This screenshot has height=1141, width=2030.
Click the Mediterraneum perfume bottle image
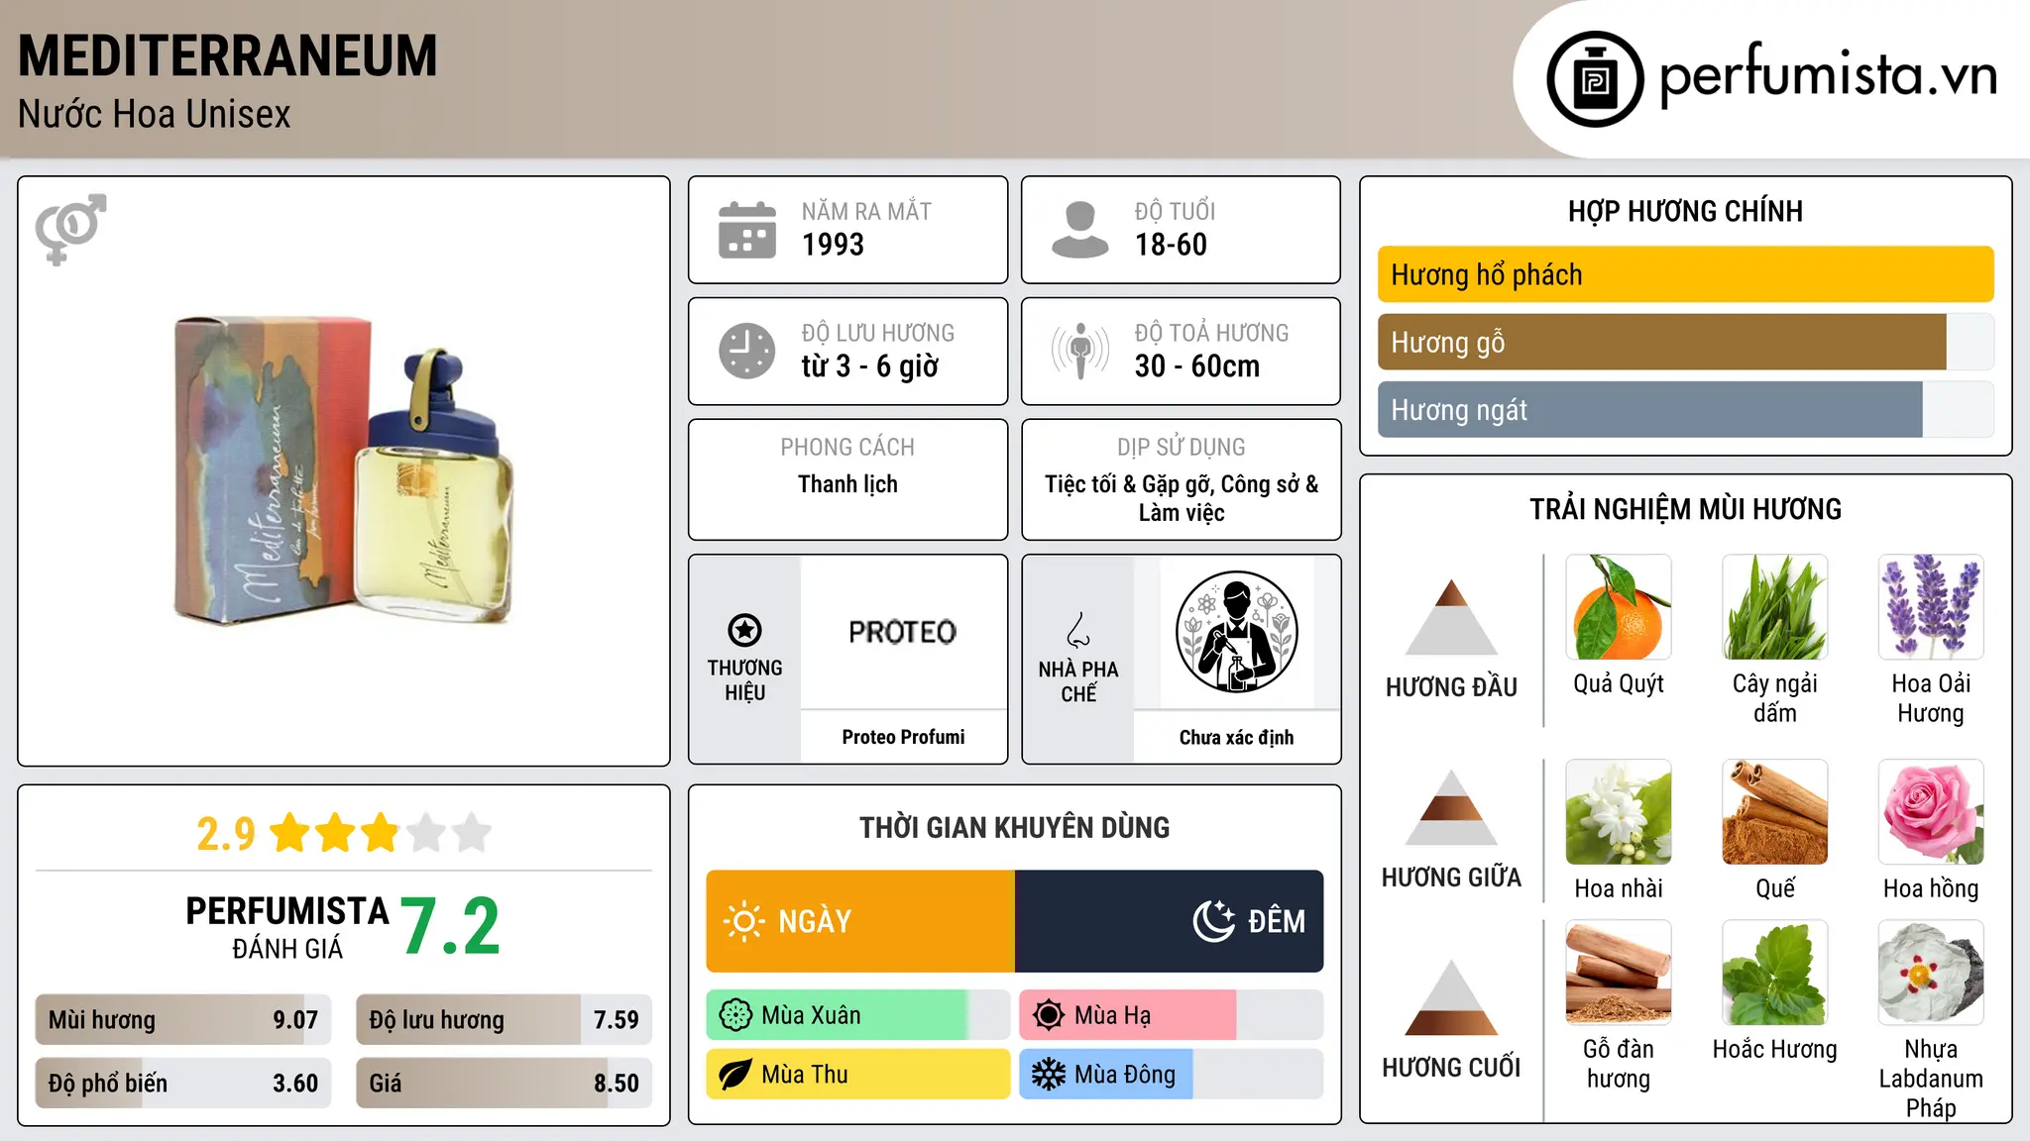pyautogui.click(x=345, y=471)
